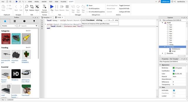Open the Find dropdown arrow
Viewport: 188px width, 105px height.
coord(26,12)
